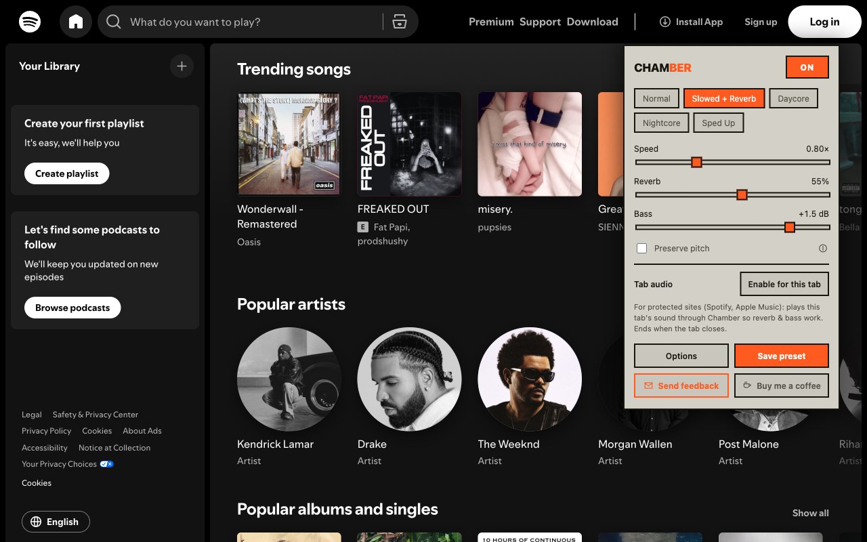
Task: Click Send feedback button
Action: point(681,385)
